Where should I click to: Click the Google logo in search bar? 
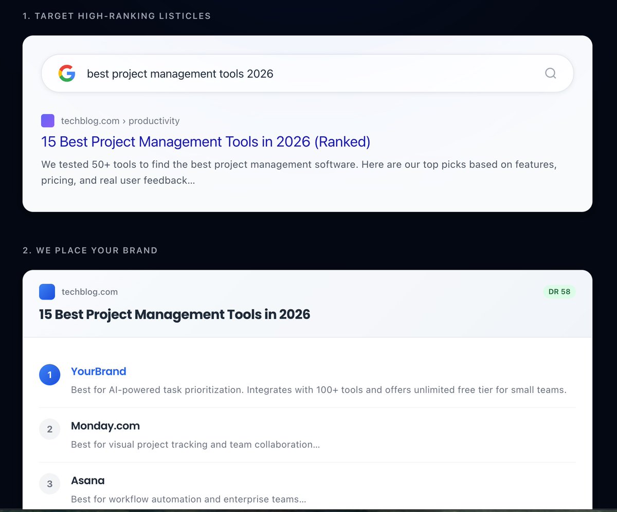(x=67, y=74)
